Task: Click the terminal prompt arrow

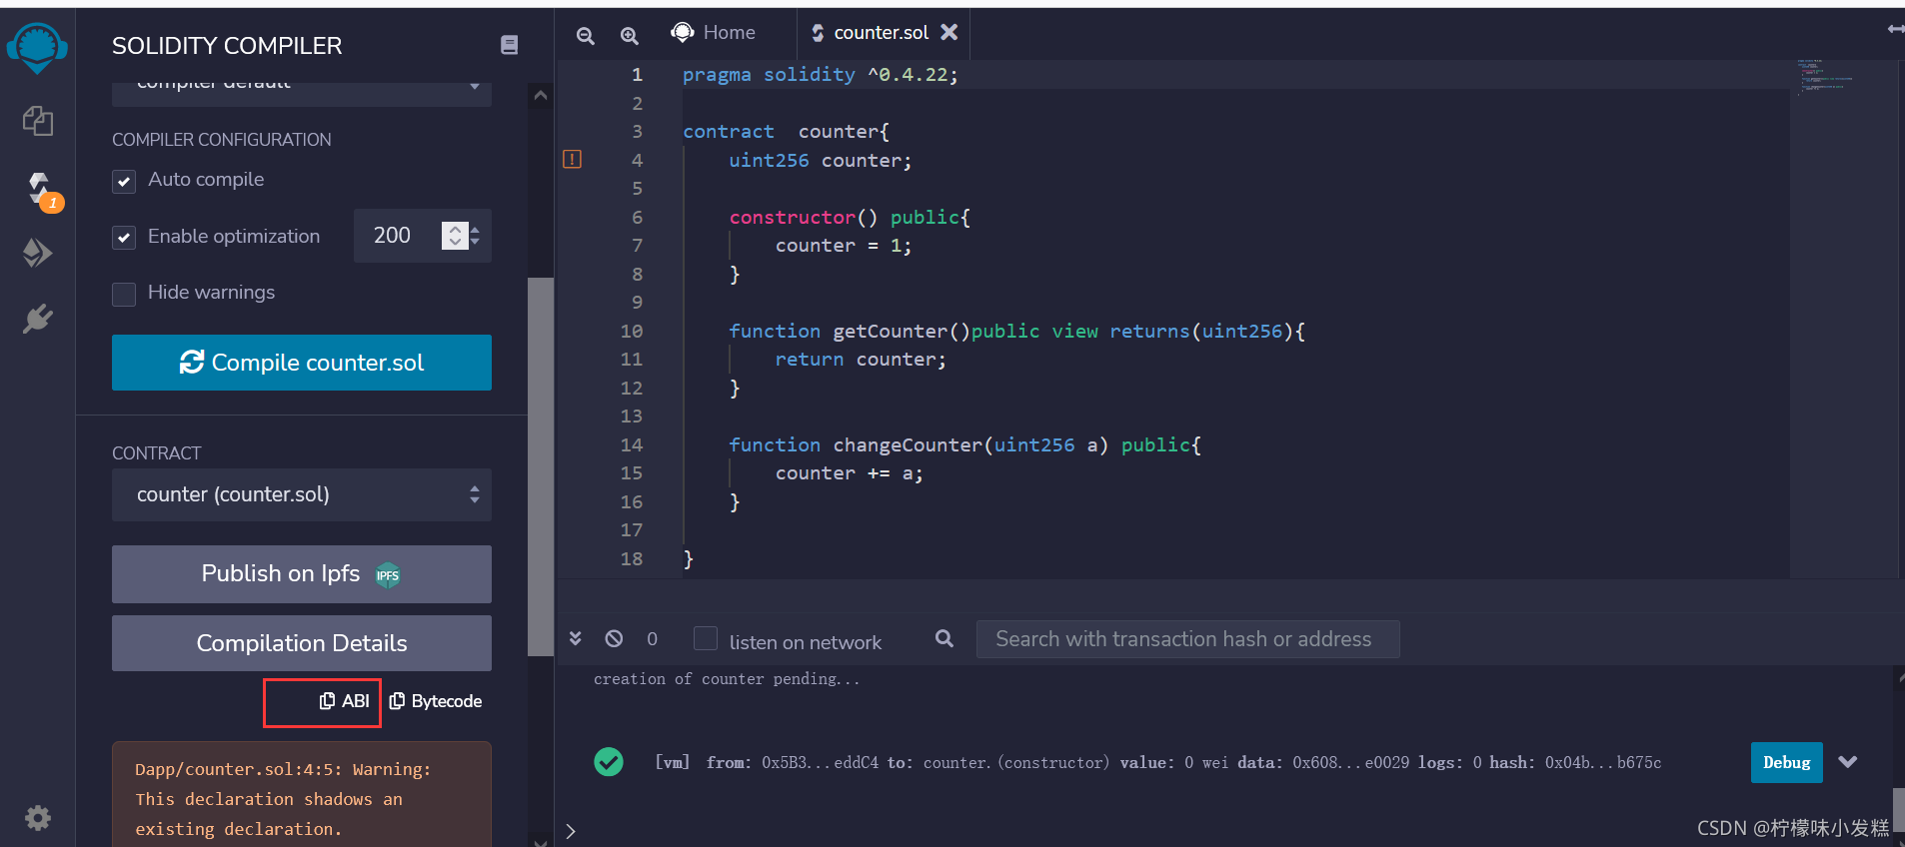Action: 571,831
